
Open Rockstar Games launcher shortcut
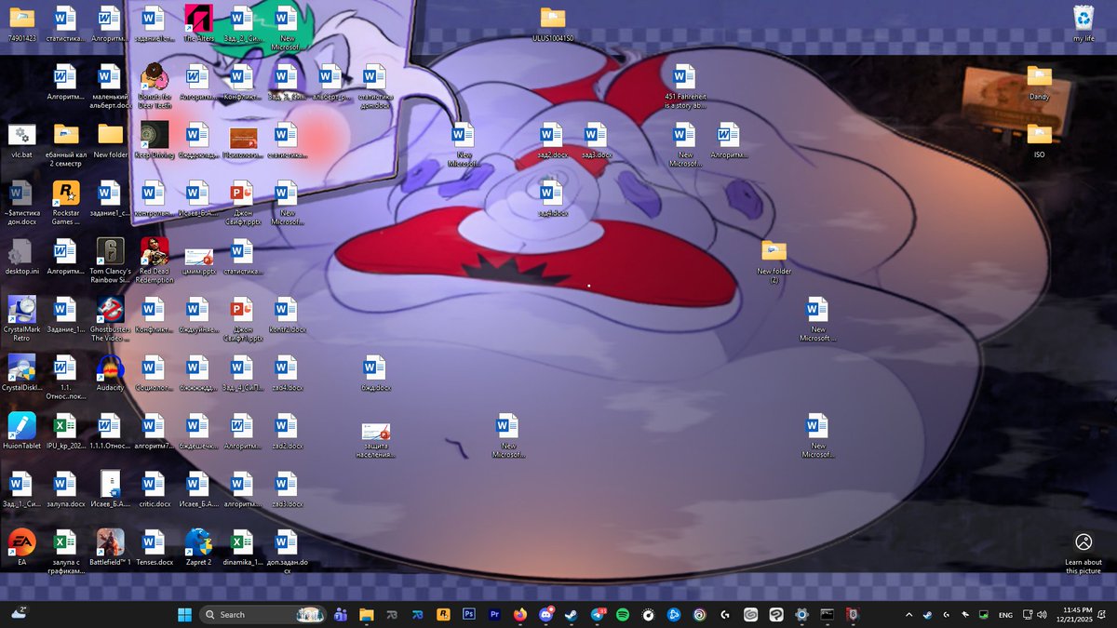65,202
